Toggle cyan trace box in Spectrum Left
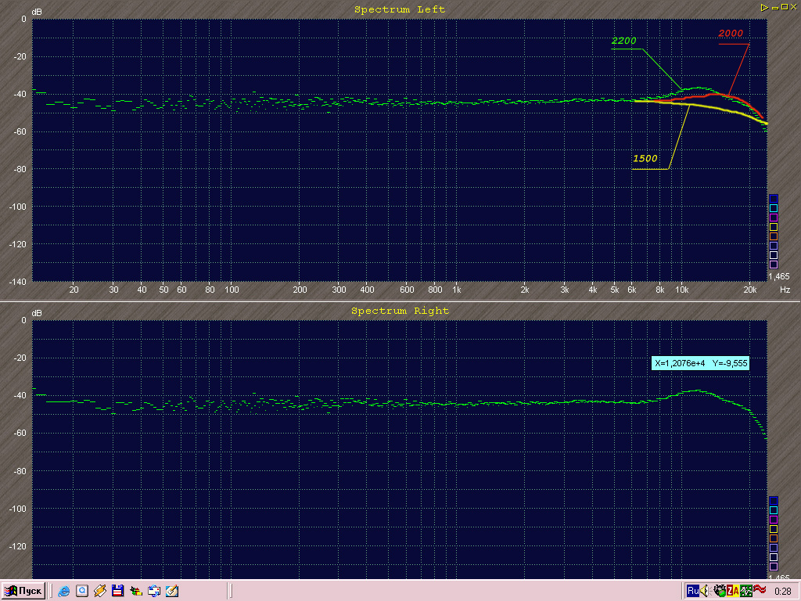Screen dimensions: 801x601 pyautogui.click(x=774, y=208)
